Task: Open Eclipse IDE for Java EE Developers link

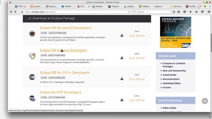Action: [x=66, y=28]
